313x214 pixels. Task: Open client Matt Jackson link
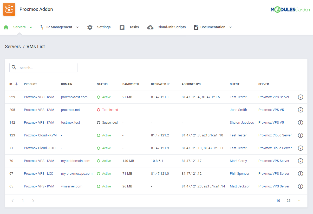[240, 186]
